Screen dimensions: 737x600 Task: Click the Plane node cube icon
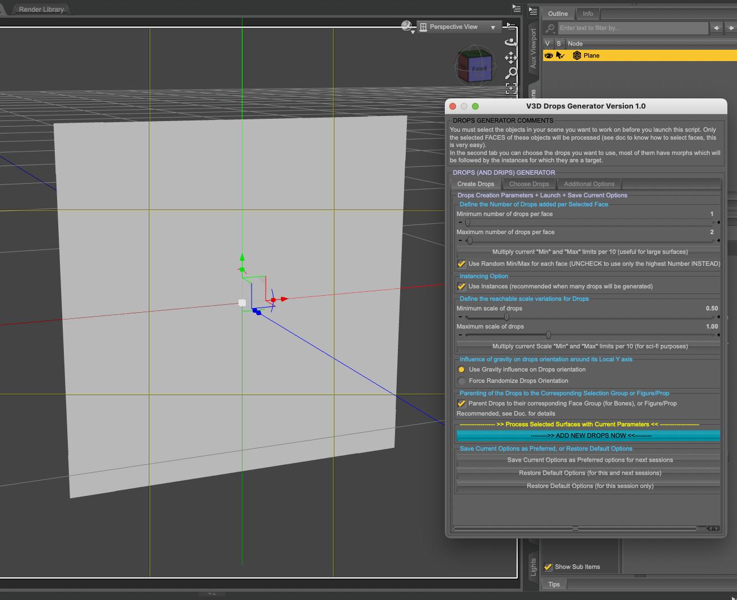pos(576,55)
